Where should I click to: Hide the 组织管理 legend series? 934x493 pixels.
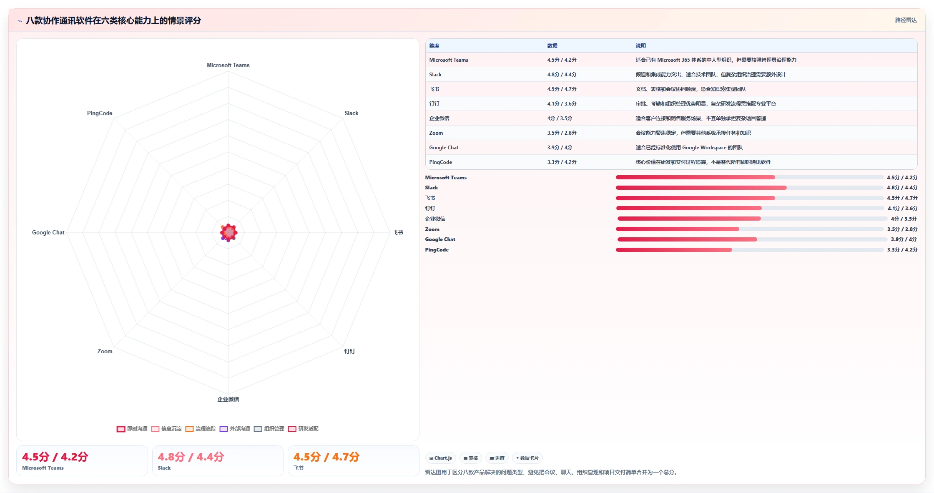click(x=269, y=429)
